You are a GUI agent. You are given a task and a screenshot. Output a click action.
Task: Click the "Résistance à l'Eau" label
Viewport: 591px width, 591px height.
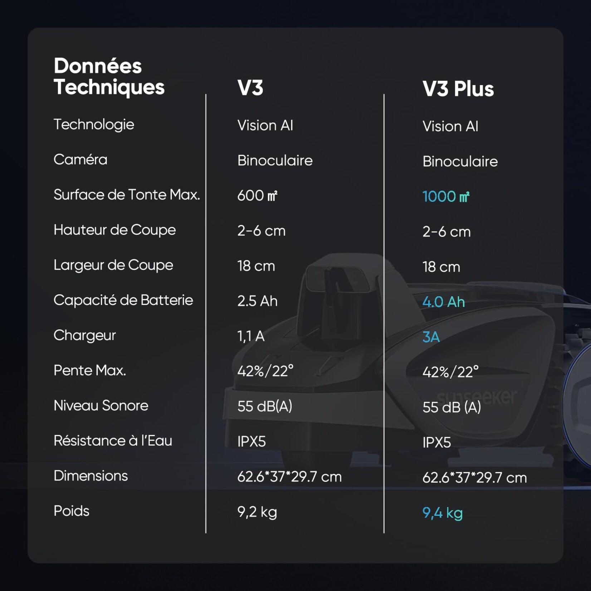(x=113, y=441)
